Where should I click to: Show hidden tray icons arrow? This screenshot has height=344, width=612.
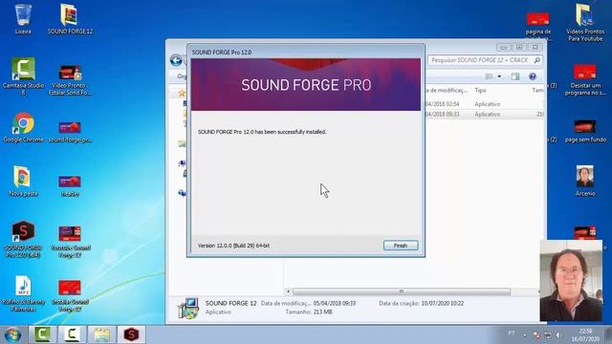point(525,335)
